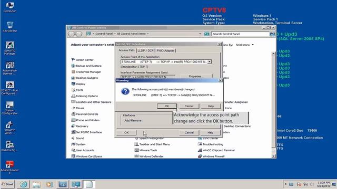Open Recovery item
The image size is (337, 189).
80,126
